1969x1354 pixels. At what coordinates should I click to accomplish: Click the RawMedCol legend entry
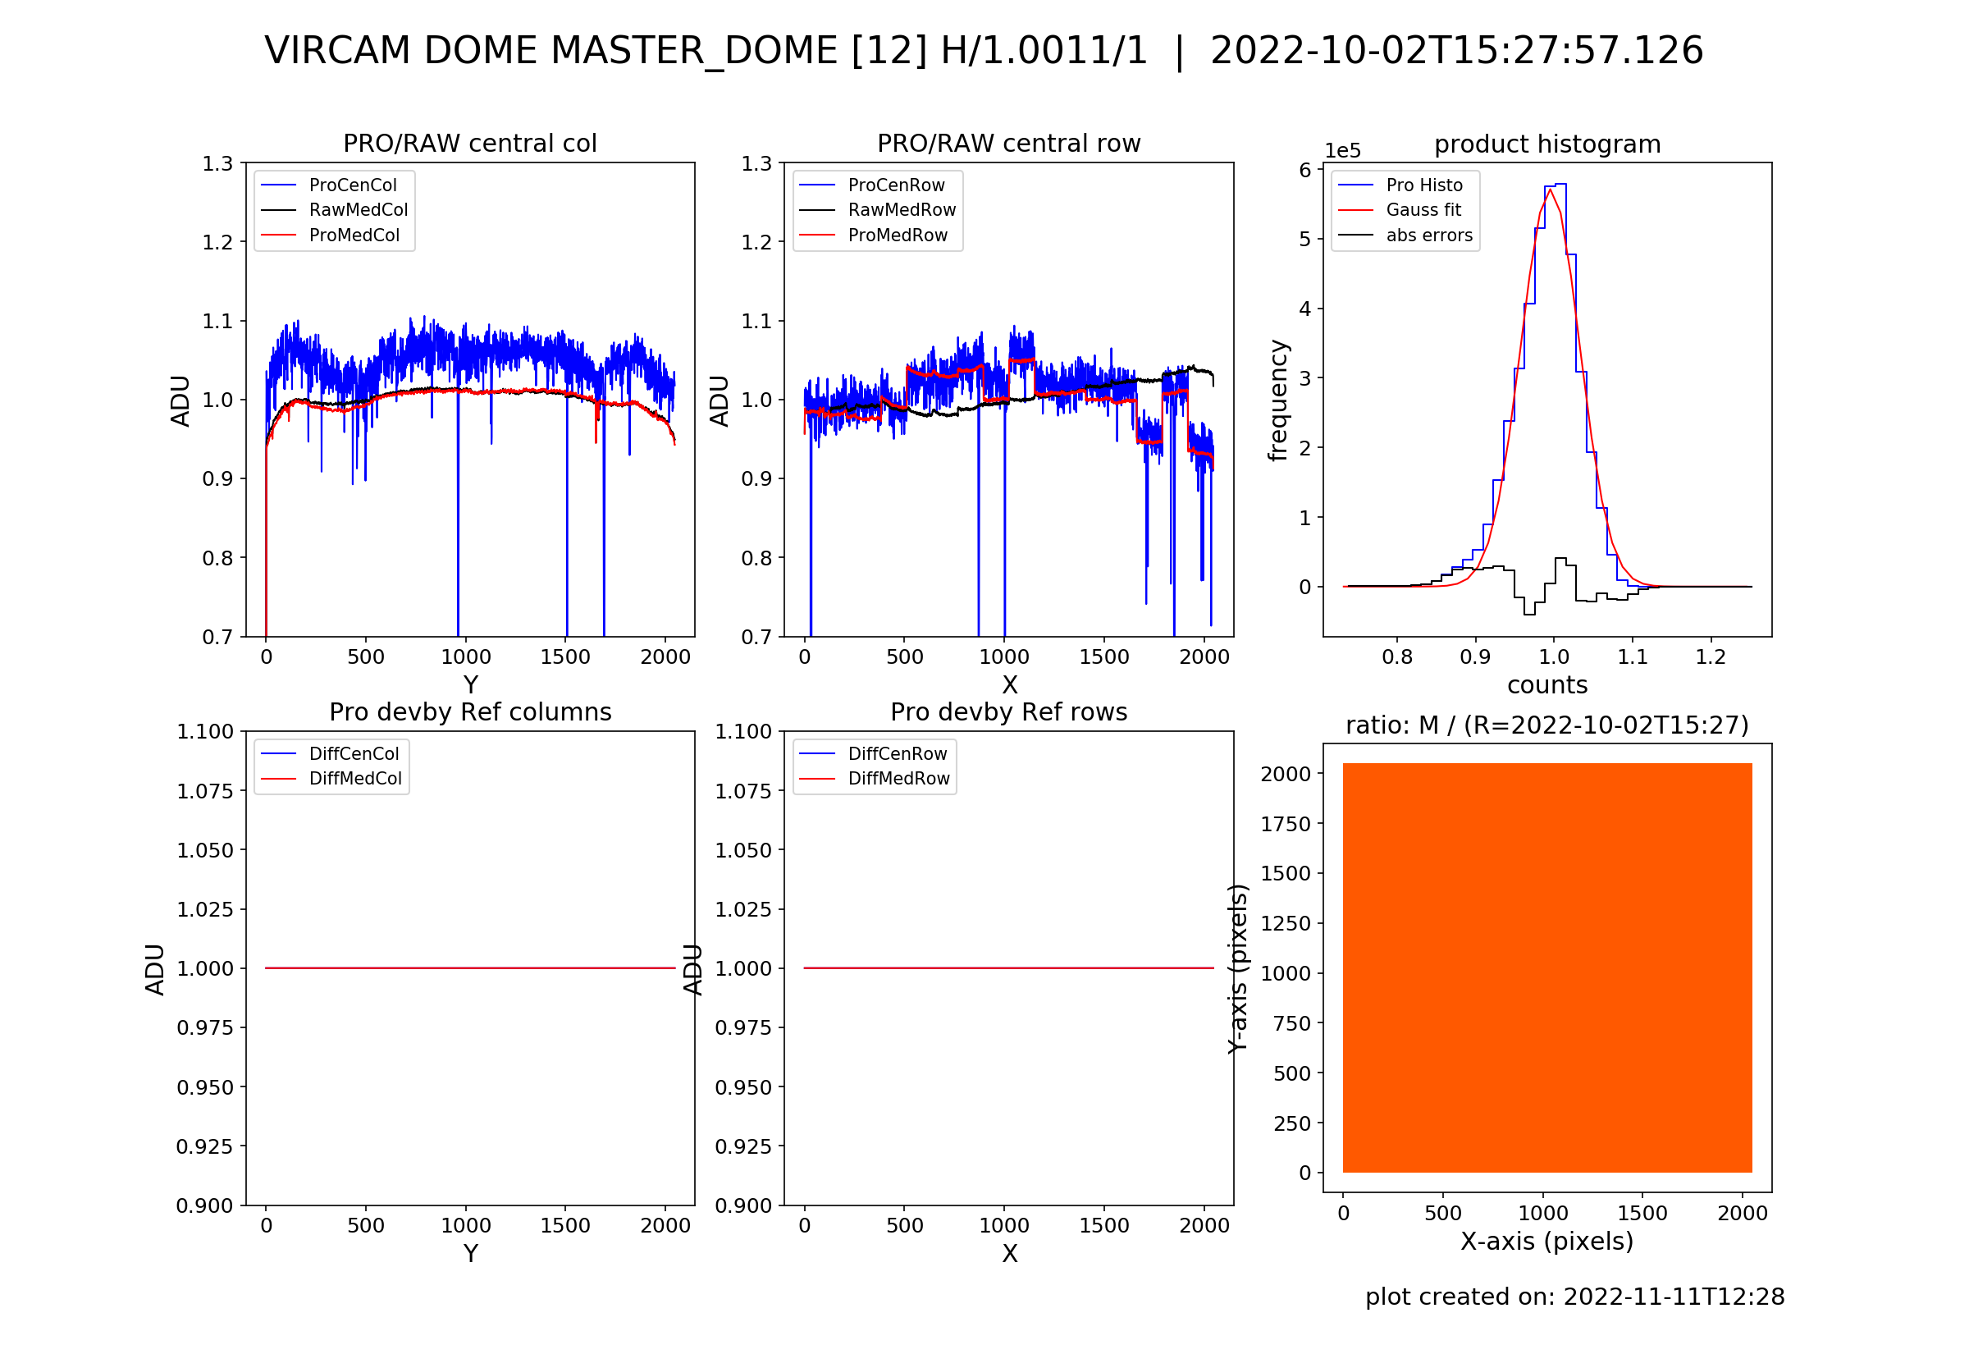[x=358, y=209]
